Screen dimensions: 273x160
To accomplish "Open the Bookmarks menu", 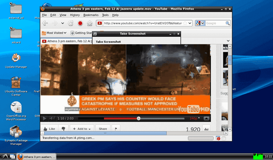I will pyautogui.click(x=91, y=15).
